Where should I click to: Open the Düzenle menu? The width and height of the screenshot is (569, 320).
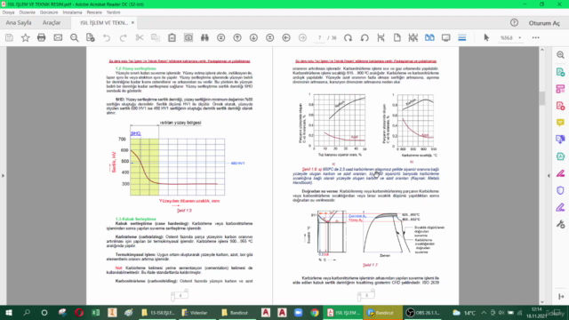coord(28,12)
